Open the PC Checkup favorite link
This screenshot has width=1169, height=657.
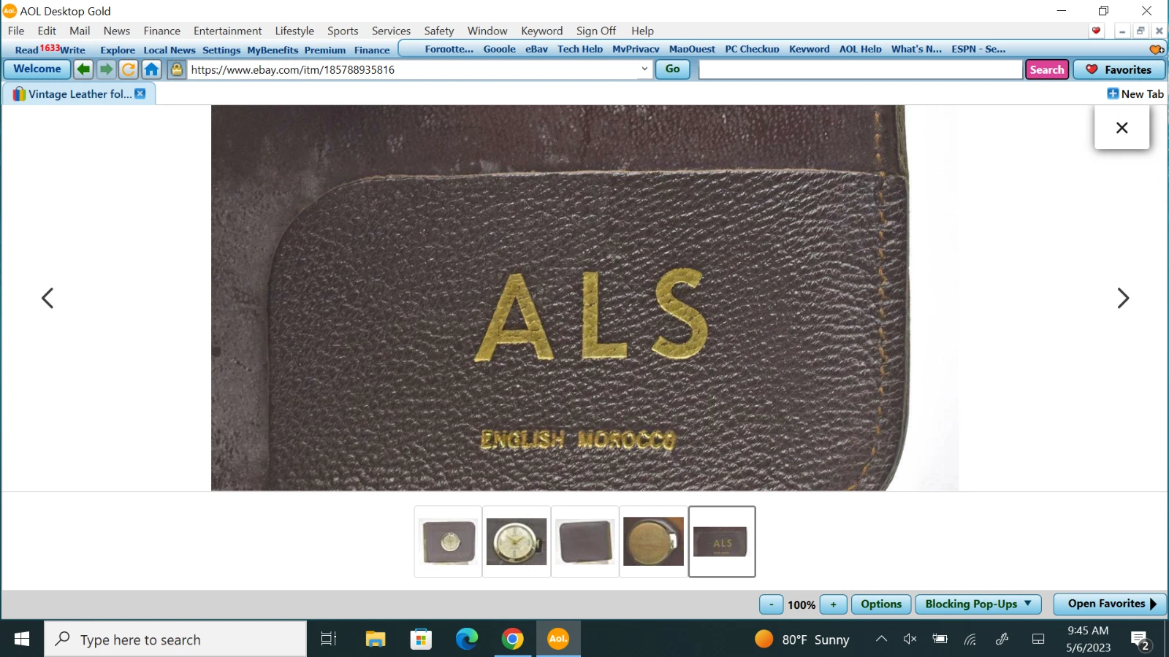pyautogui.click(x=752, y=49)
